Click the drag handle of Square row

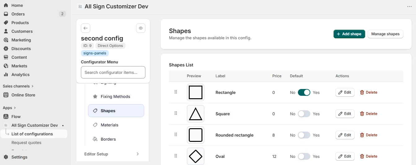pos(176,113)
